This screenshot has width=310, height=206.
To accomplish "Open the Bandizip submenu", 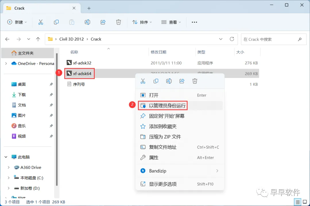I will [180, 171].
